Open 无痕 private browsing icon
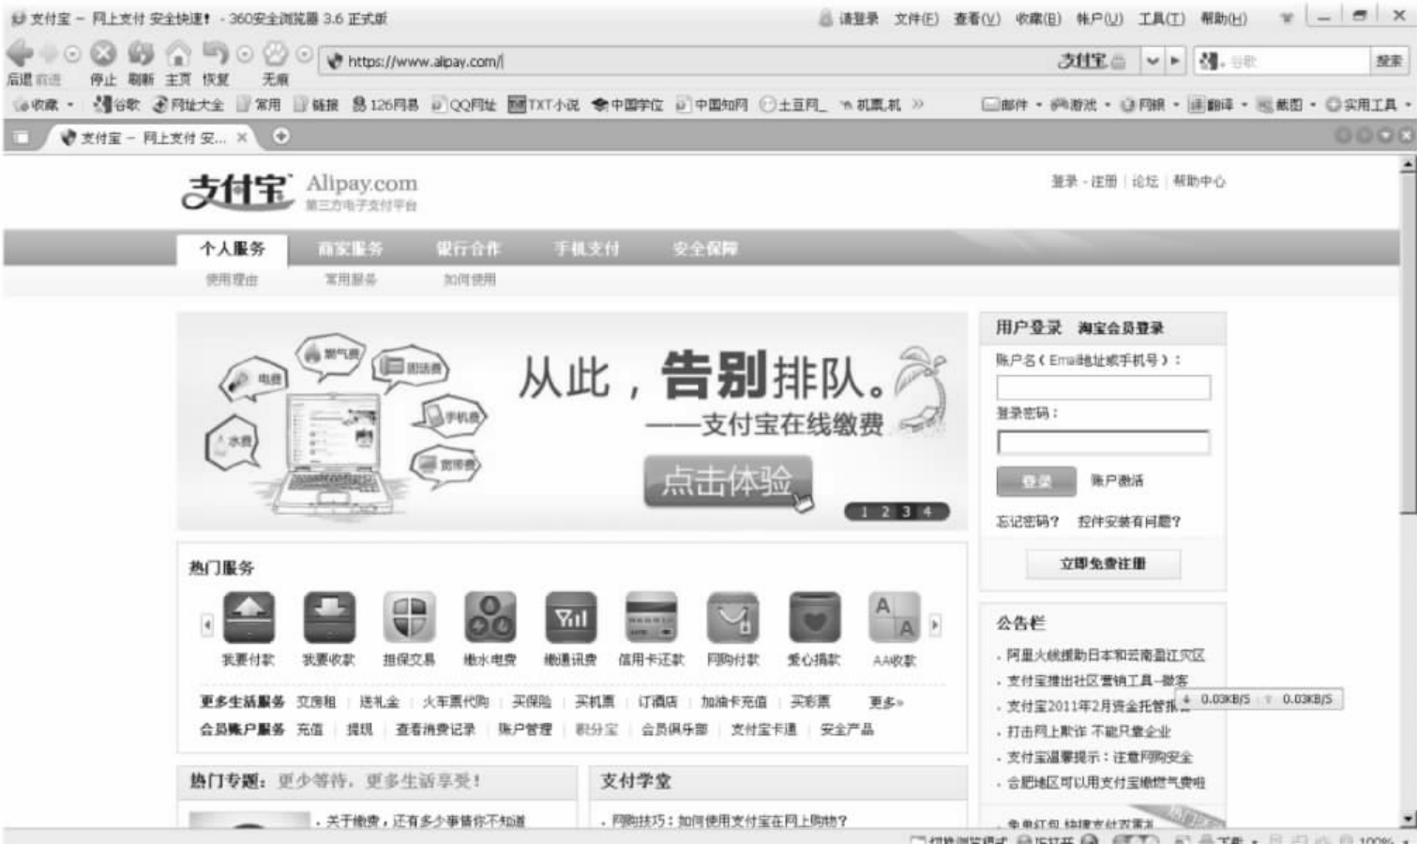The width and height of the screenshot is (1417, 844). tap(275, 53)
